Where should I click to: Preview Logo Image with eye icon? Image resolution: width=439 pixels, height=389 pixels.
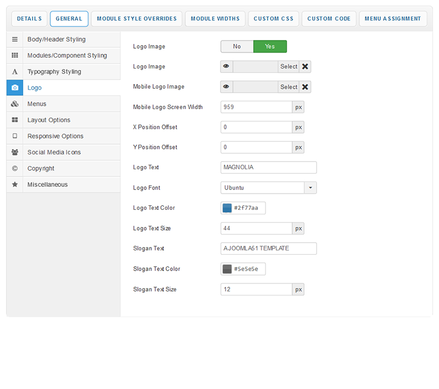coord(226,67)
